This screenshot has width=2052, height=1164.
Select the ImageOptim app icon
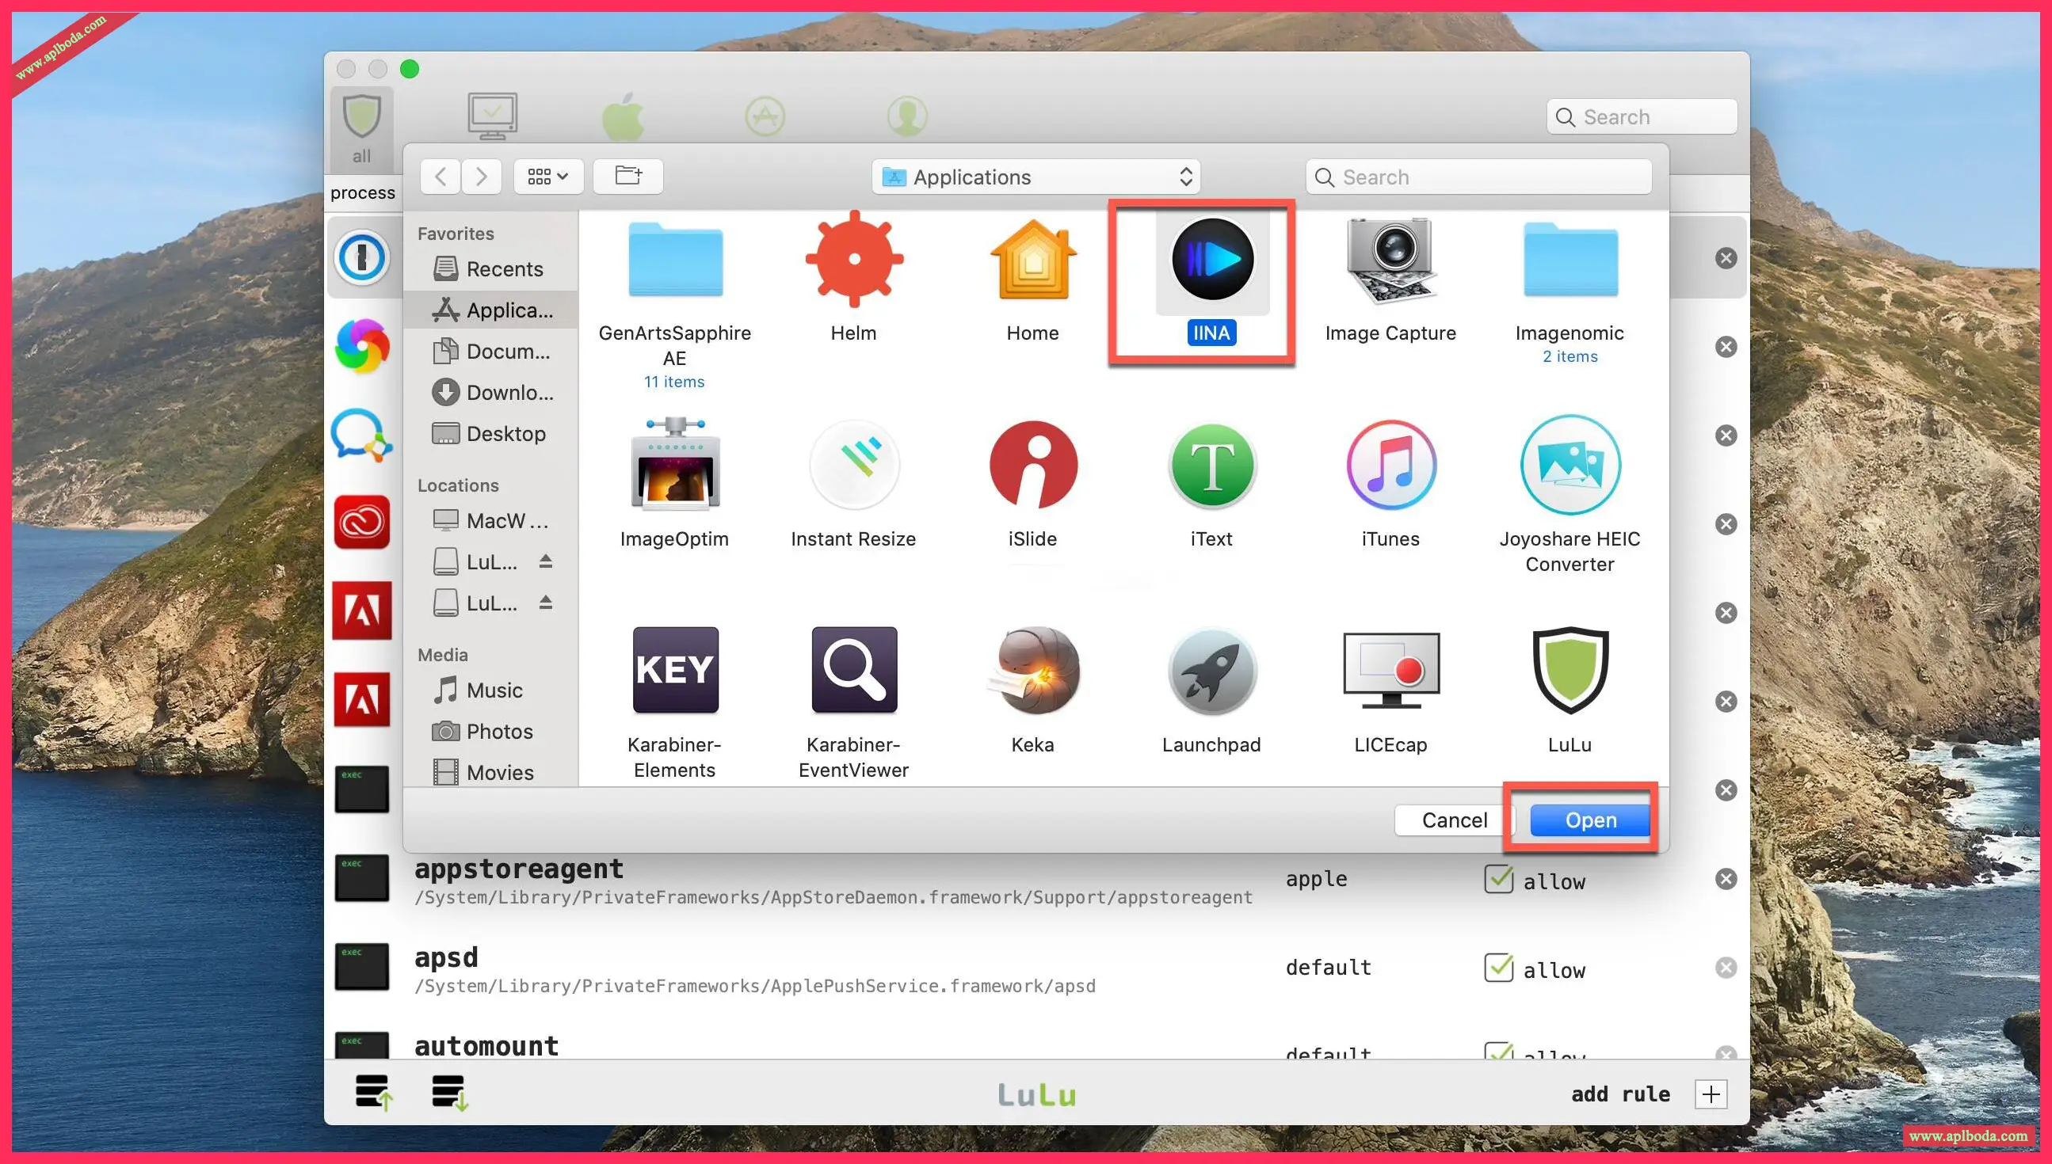[675, 465]
